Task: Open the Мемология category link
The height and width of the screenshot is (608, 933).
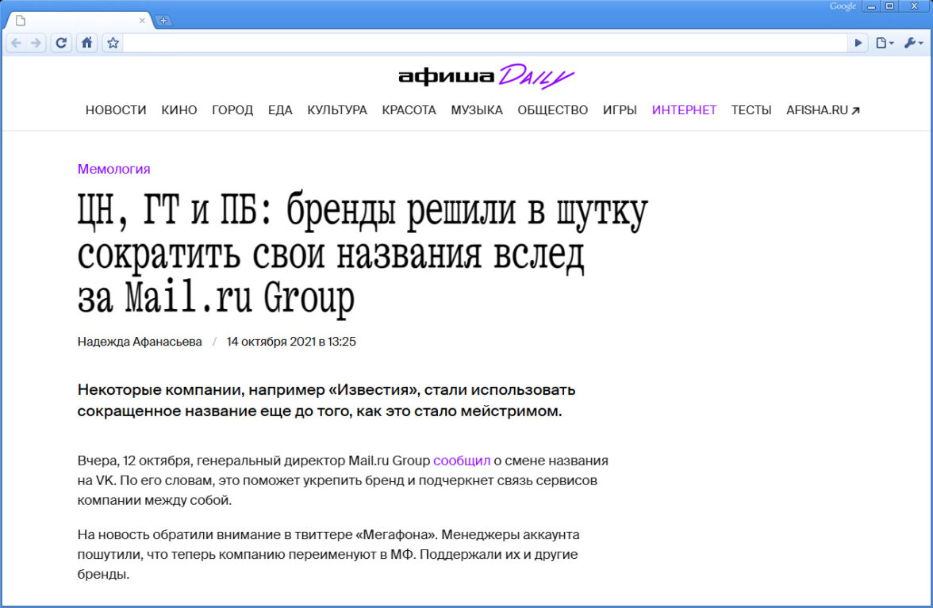Action: [x=113, y=169]
